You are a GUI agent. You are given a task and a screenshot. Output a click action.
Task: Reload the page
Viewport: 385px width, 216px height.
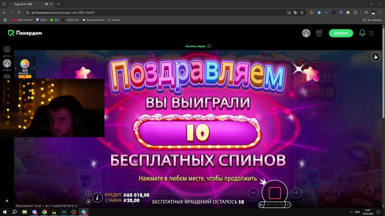click(19, 13)
